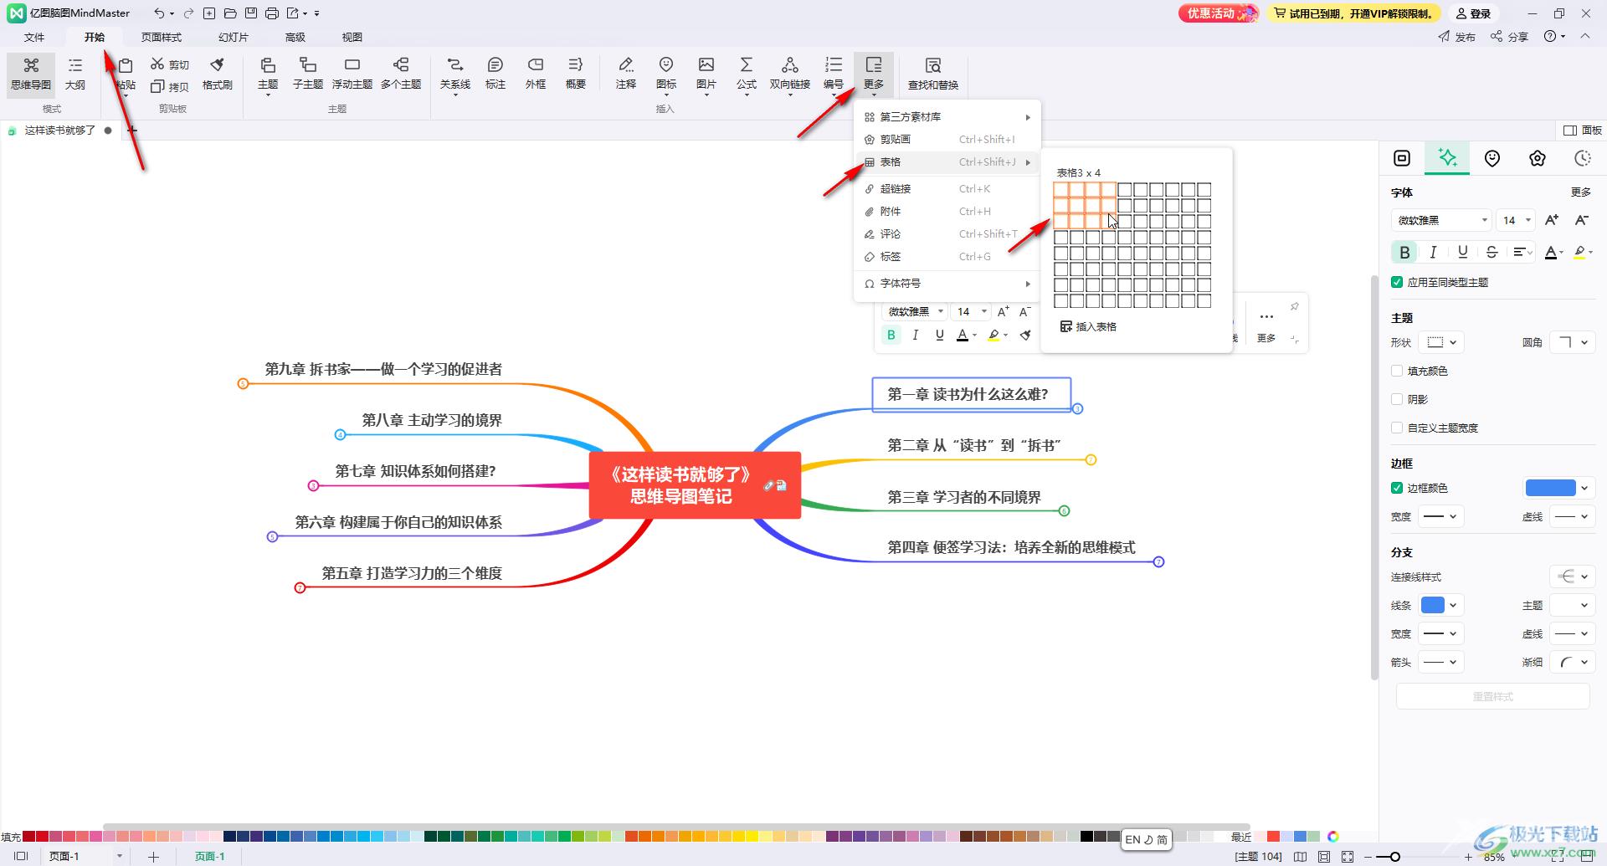The image size is (1607, 866).
Task: Click the 登录 login button
Action: click(1474, 13)
